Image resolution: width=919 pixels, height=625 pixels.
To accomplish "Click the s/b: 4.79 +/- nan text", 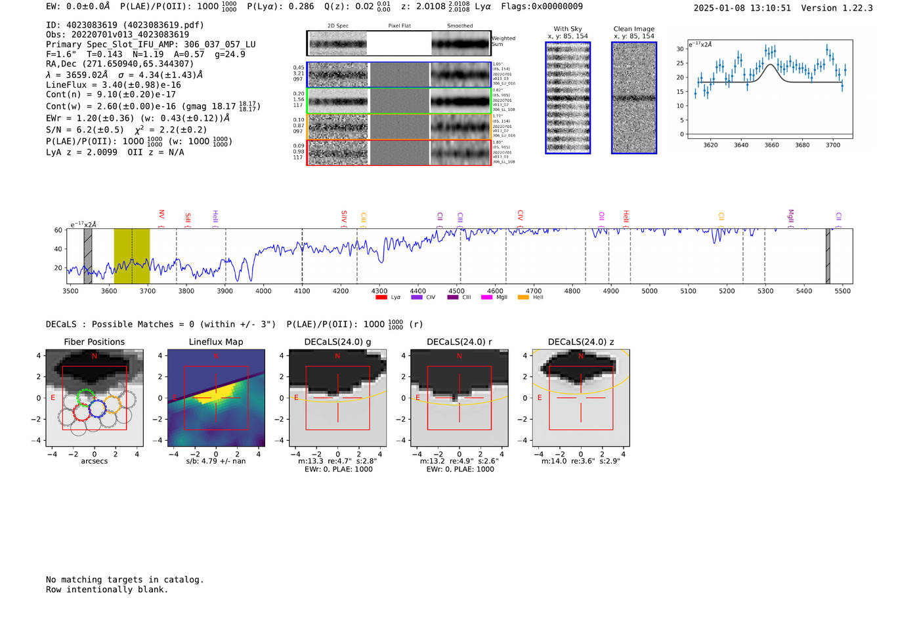I will (x=216, y=461).
